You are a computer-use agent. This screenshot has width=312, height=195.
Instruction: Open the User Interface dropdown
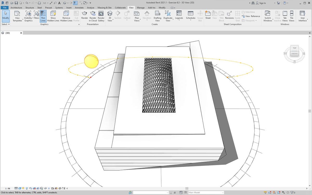tap(302, 16)
